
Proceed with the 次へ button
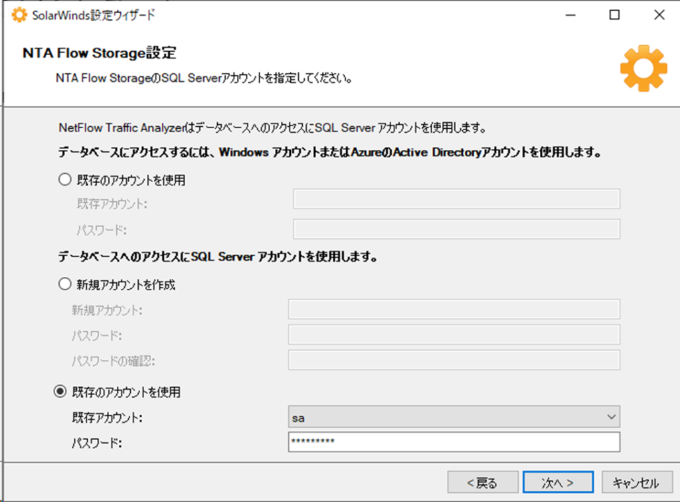(x=558, y=483)
